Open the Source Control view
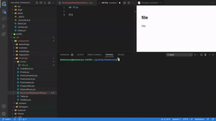The image size is (216, 121). [4, 12]
